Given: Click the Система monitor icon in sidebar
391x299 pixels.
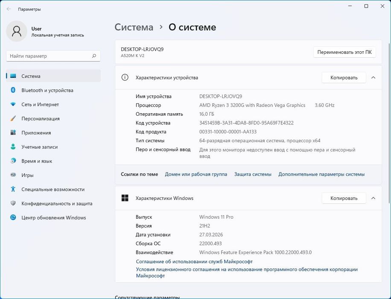Looking at the screenshot, I should (13, 76).
